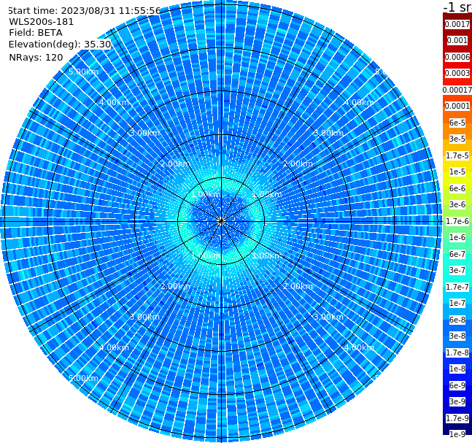Select the 1e-9 colorbar minimum label
This screenshot has width=472, height=443.
click(x=457, y=434)
